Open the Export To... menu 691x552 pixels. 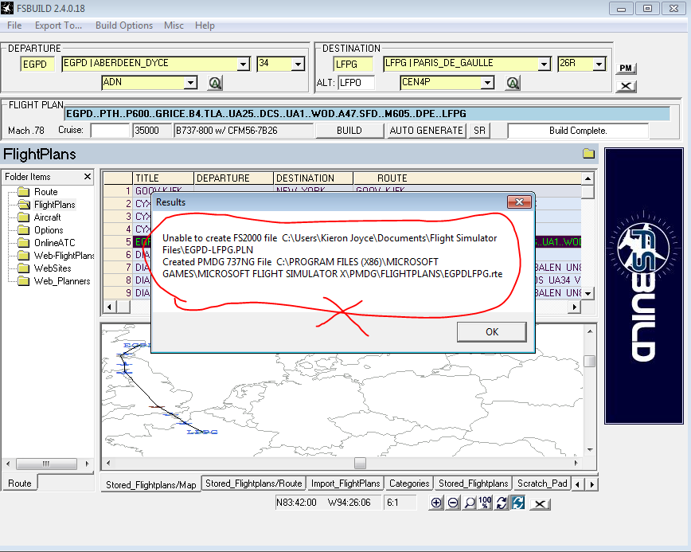(59, 25)
